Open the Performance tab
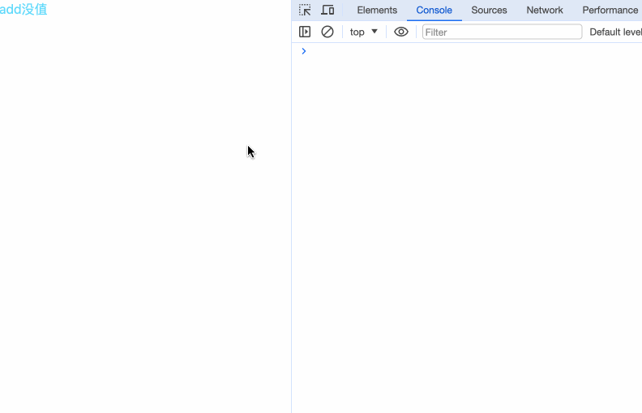Viewport: 642px width, 413px height. coord(610,11)
